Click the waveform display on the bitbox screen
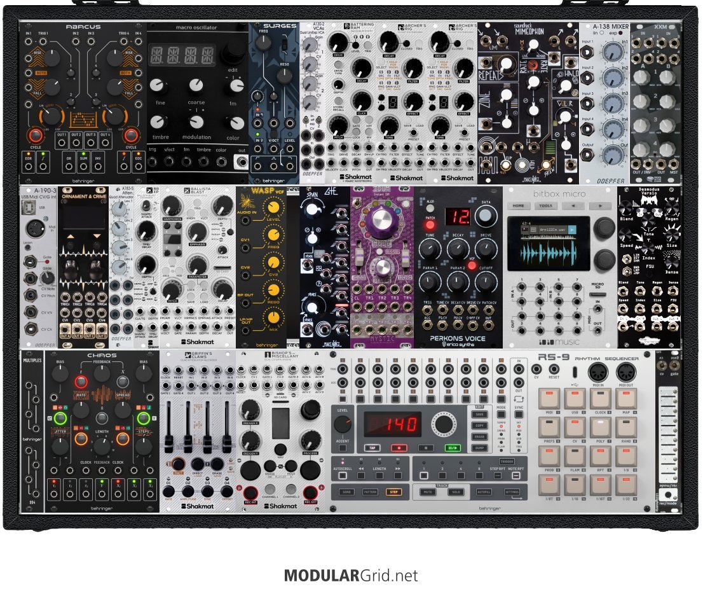This screenshot has height=589, width=703. coord(548,253)
